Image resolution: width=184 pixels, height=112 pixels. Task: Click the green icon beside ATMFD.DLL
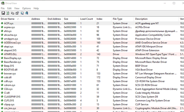tap(2, 54)
